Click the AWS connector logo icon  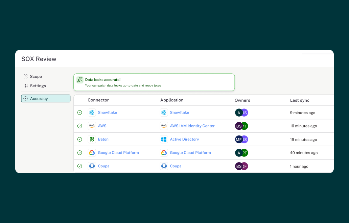tap(92, 126)
